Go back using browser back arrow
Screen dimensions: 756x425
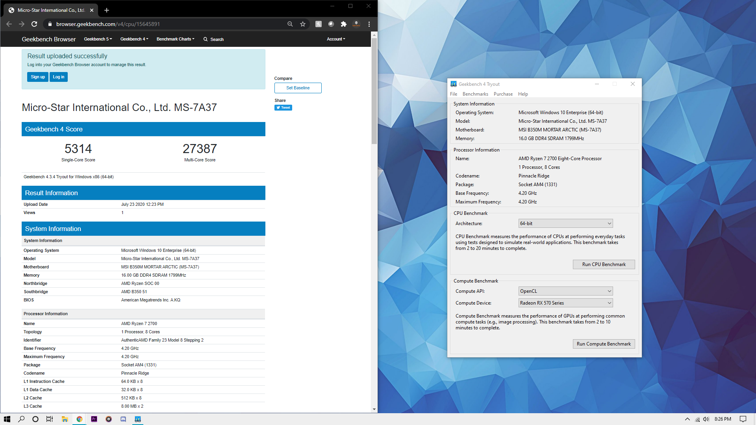point(9,24)
